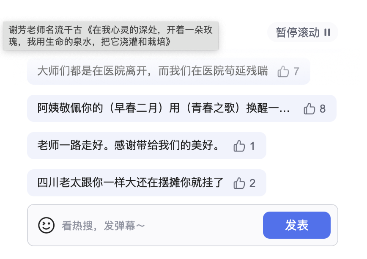The height and width of the screenshot is (259, 367).
Task: Like the 老师一路走好 comment
Action: click(239, 146)
